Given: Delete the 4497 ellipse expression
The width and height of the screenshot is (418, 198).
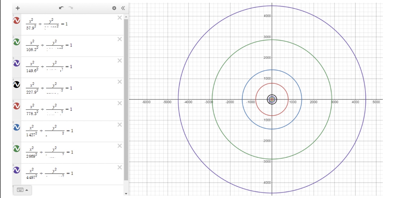Looking at the screenshot, I should (x=120, y=167).
